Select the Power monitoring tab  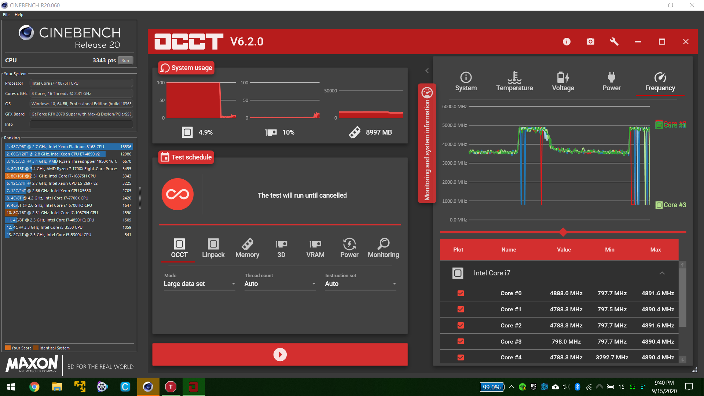coord(612,81)
